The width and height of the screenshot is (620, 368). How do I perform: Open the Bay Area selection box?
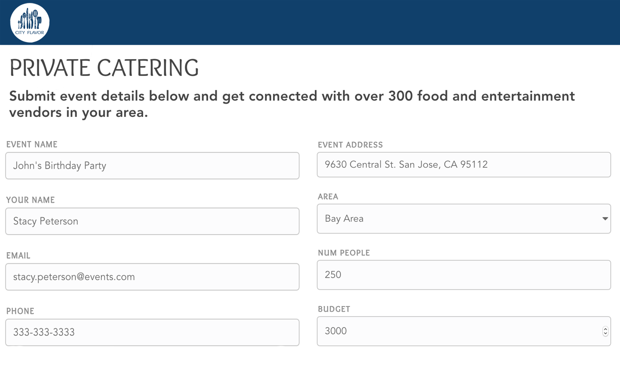click(x=464, y=219)
